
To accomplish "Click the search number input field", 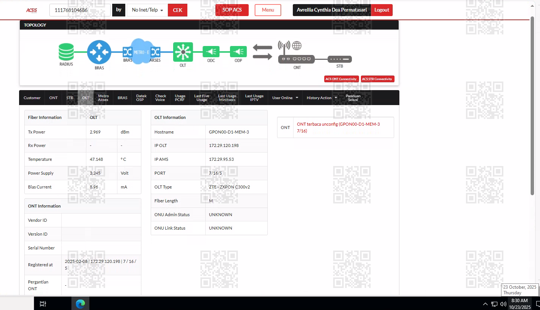I will (80, 10).
